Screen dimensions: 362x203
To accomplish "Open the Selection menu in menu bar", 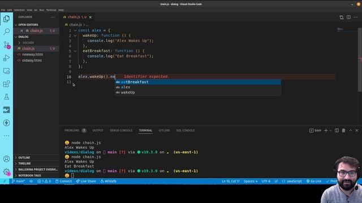I will (x=19, y=10).
